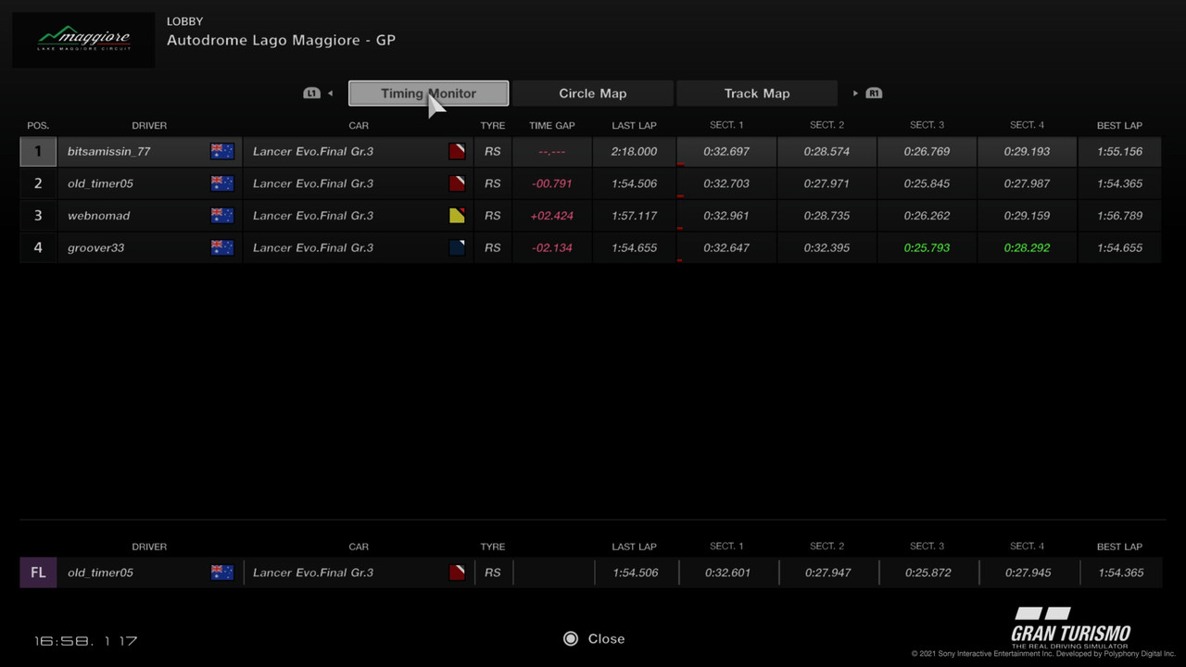Click webnomad's last lap 1:57.117

point(635,216)
